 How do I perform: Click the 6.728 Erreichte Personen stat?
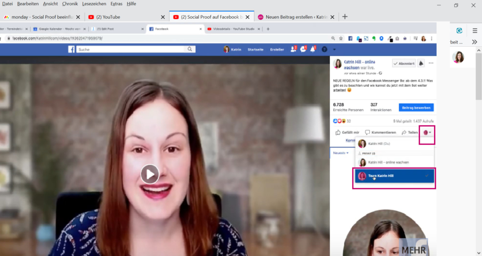[348, 107]
